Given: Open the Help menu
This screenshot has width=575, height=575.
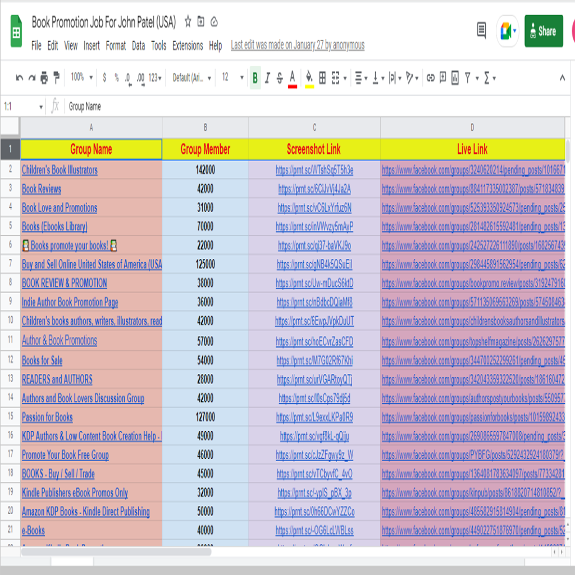Looking at the screenshot, I should 215,45.
